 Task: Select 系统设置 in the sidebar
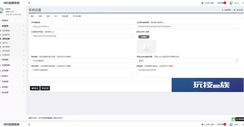(x=6, y=39)
